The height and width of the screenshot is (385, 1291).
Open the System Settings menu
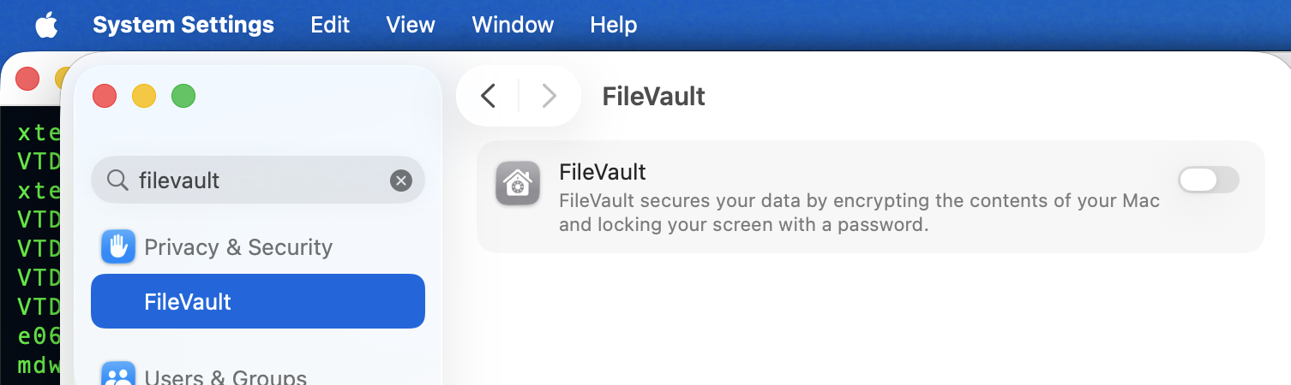pyautogui.click(x=183, y=25)
